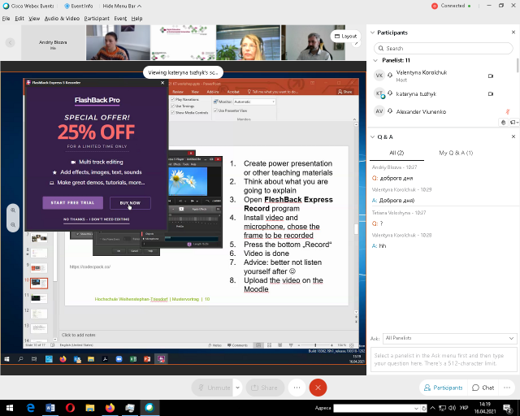Click the Unmute button
This screenshot has width=520, height=416.
point(214,388)
